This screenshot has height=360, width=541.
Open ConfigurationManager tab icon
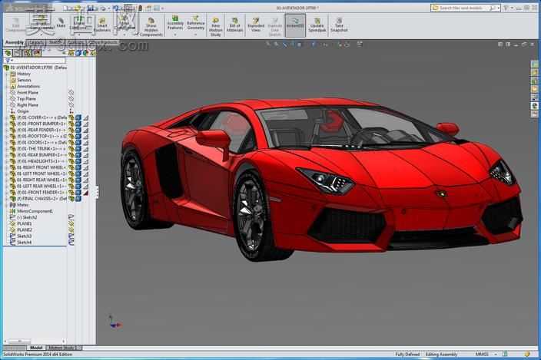(27, 53)
